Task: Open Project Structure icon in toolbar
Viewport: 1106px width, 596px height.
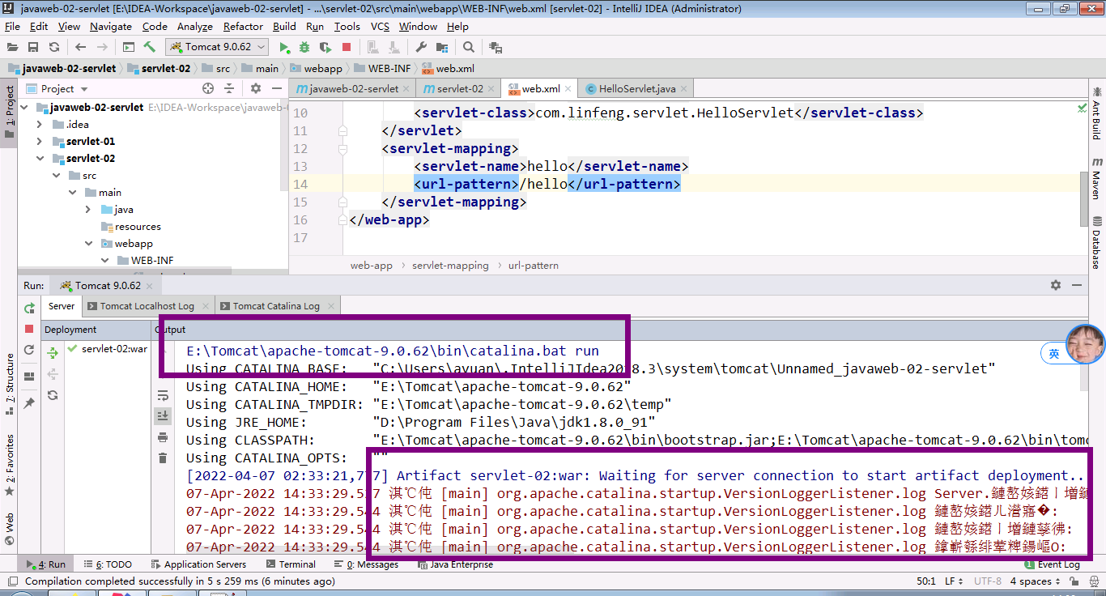Action: (x=442, y=47)
